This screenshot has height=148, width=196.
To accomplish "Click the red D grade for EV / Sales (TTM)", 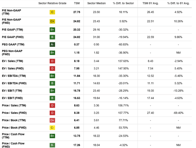I will coord(52,61).
